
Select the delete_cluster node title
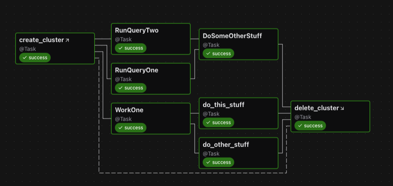[x=316, y=108]
